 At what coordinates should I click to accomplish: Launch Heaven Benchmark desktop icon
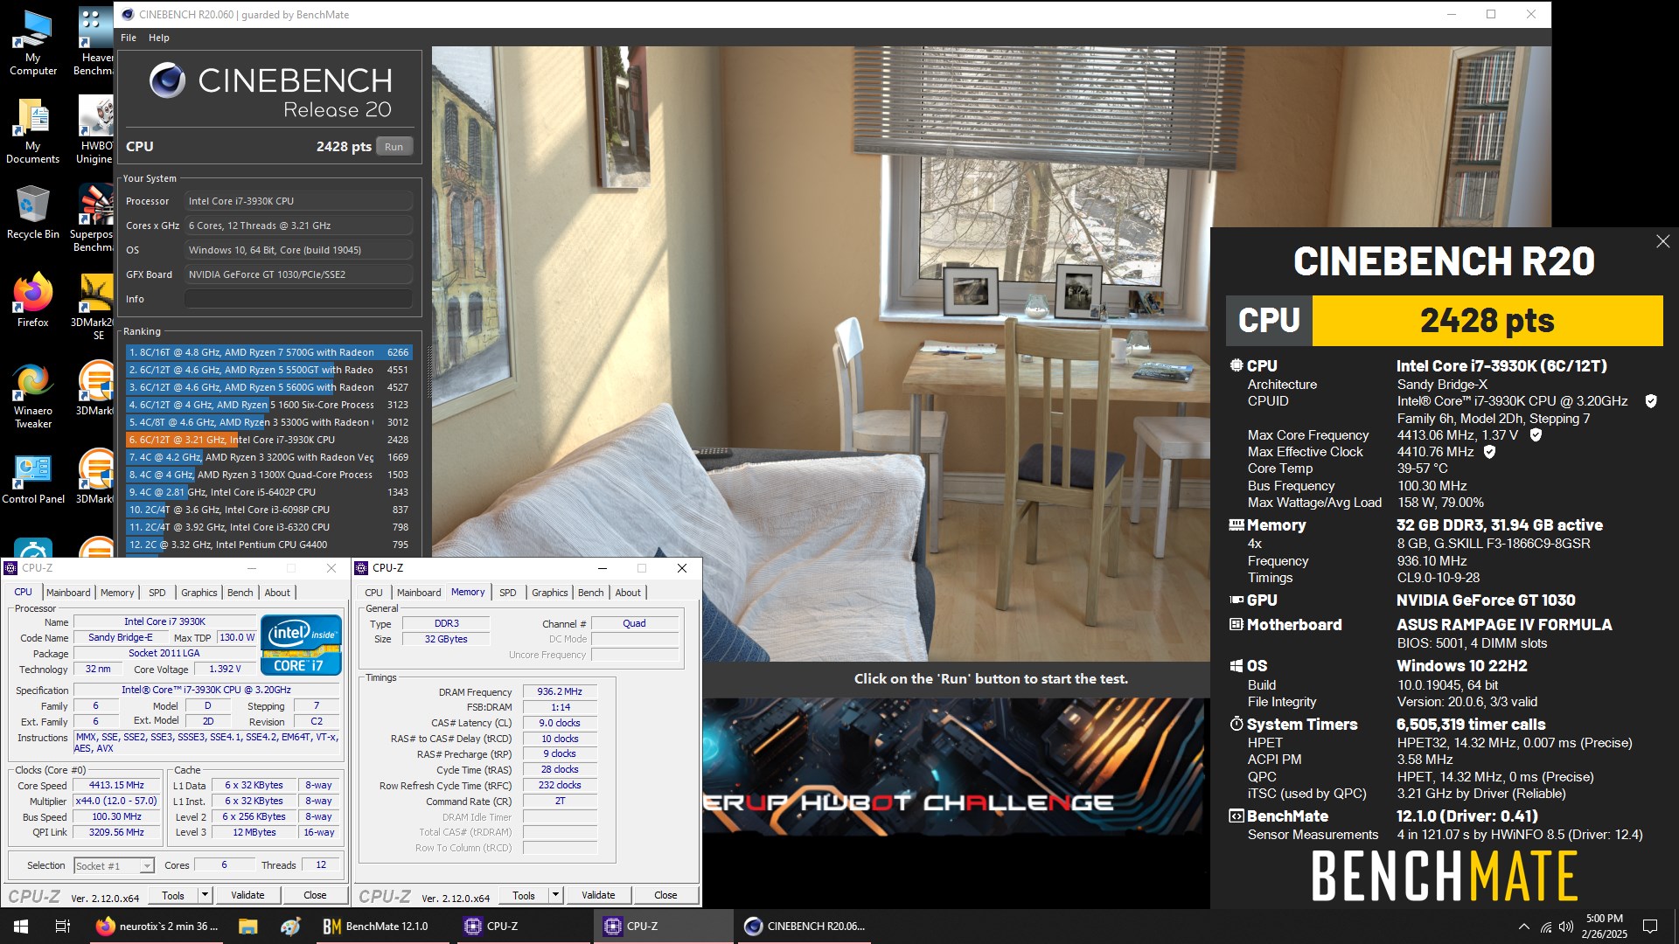tap(94, 42)
